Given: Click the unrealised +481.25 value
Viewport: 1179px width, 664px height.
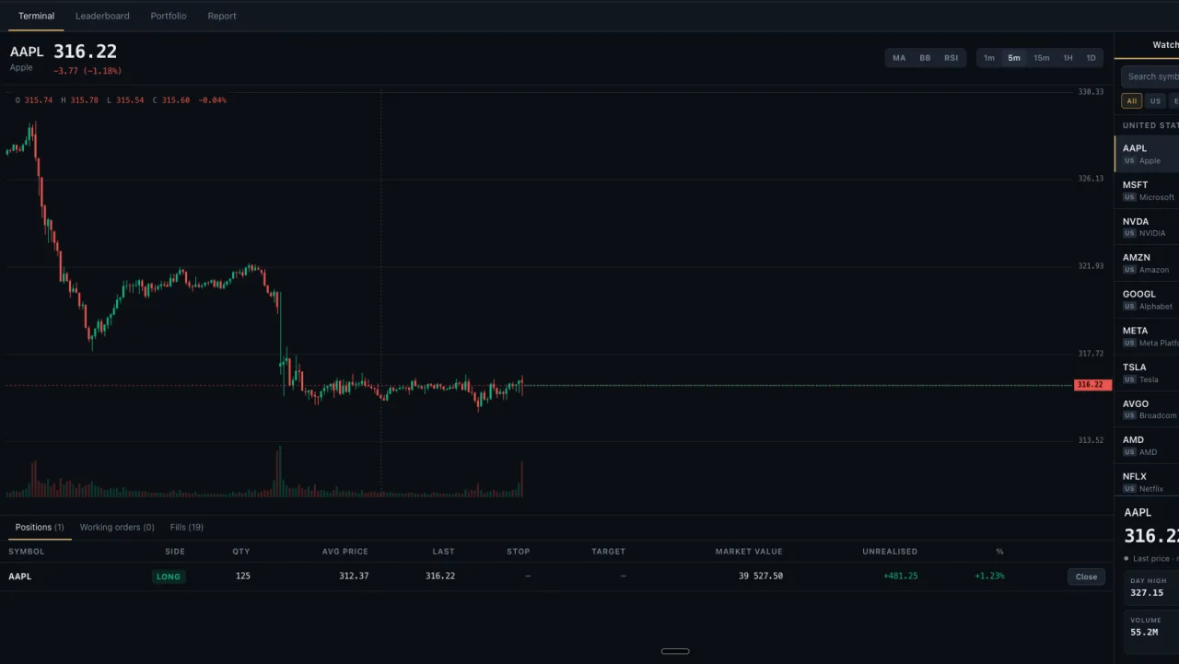Looking at the screenshot, I should (901, 577).
